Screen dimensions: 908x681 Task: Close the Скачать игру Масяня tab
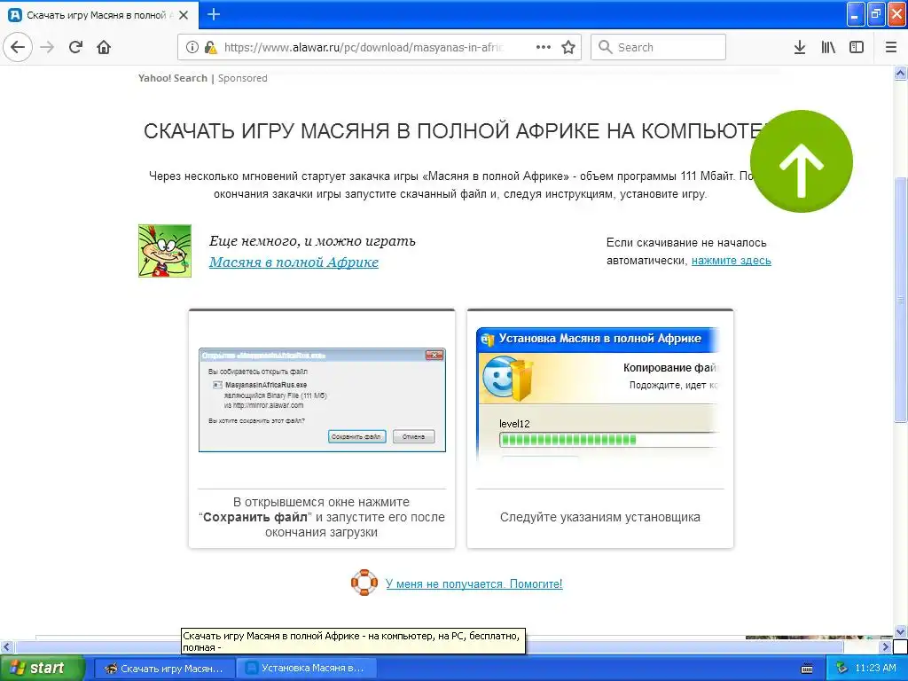click(184, 15)
